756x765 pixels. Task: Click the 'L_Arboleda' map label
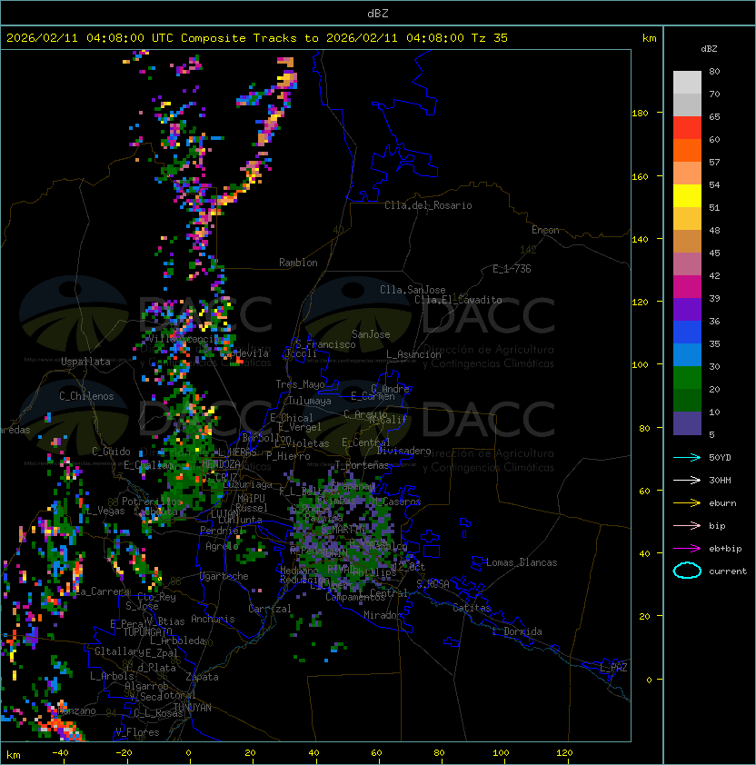coord(177,641)
